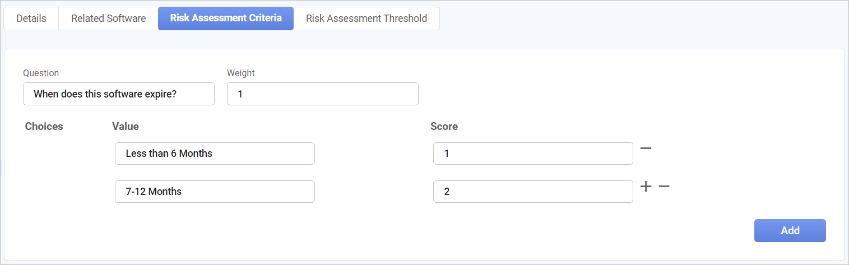Click the score field containing 1

(532, 154)
